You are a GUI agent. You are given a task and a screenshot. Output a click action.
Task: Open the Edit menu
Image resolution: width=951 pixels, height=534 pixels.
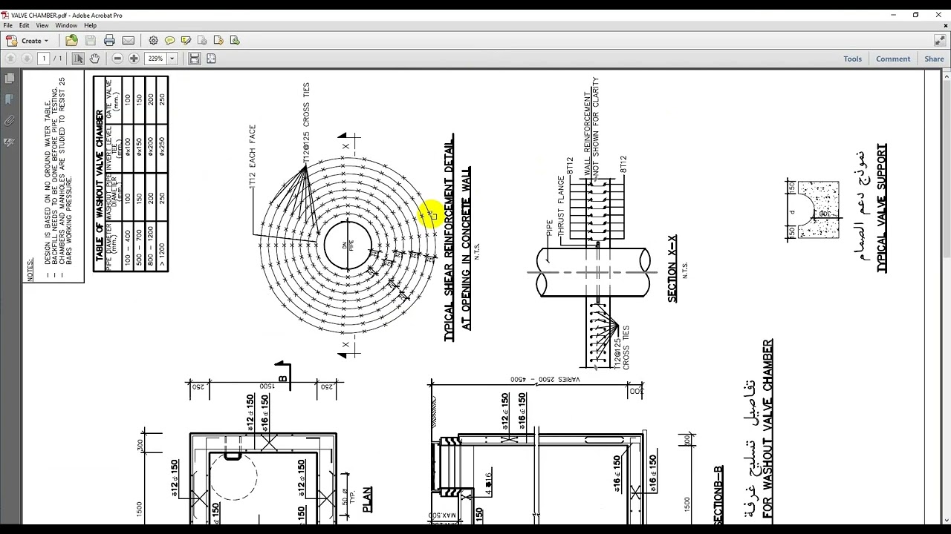[x=25, y=25]
